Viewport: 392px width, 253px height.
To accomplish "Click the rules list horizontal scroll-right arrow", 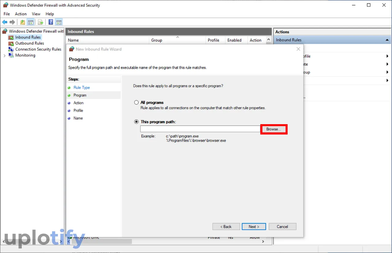I will coord(263,242).
